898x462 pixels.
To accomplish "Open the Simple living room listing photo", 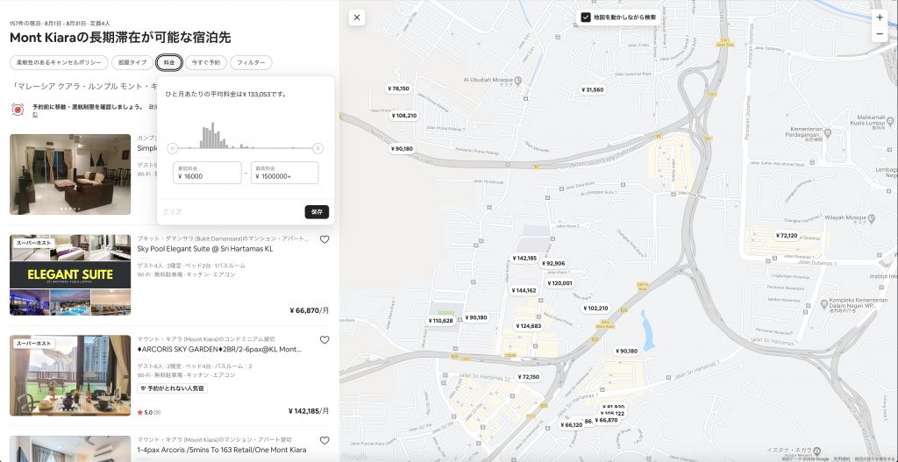I will 70,174.
